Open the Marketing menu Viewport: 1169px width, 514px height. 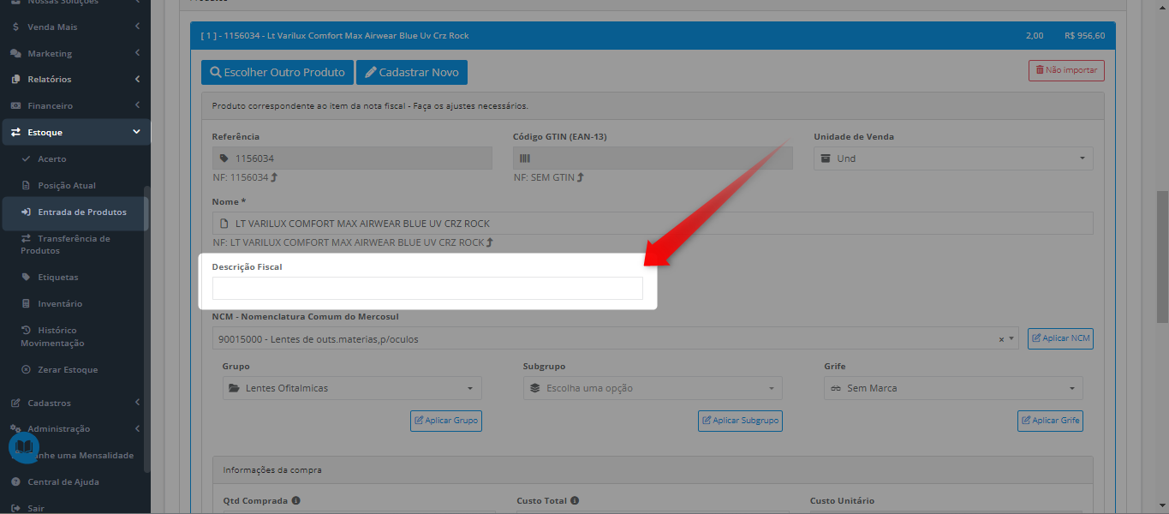click(x=75, y=53)
